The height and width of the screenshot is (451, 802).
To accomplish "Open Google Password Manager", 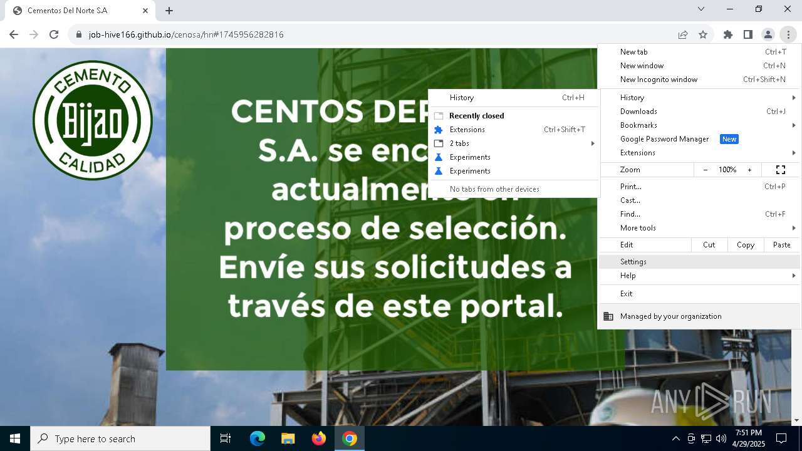I will (x=699, y=139).
